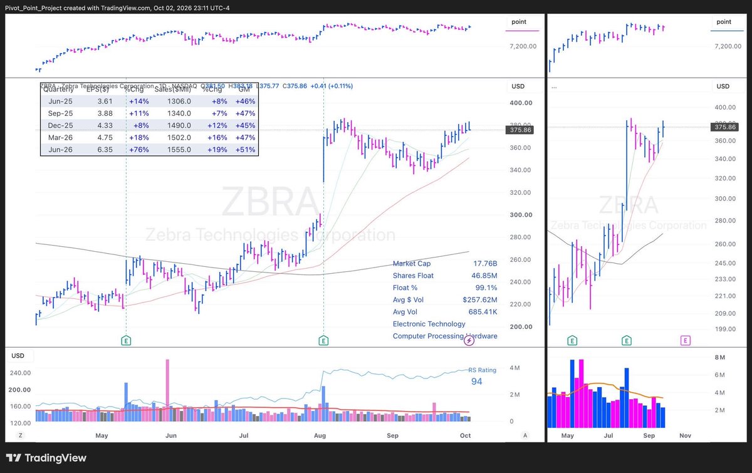
Task: Open the TradingView logo link
Action: [x=47, y=458]
